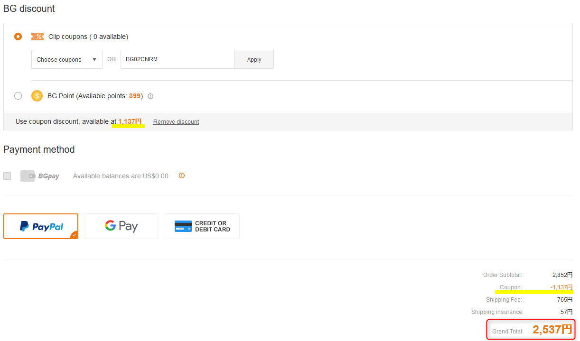This screenshot has height=341, width=580.
Task: Click the gold BG Point coin icon
Action: tap(37, 96)
